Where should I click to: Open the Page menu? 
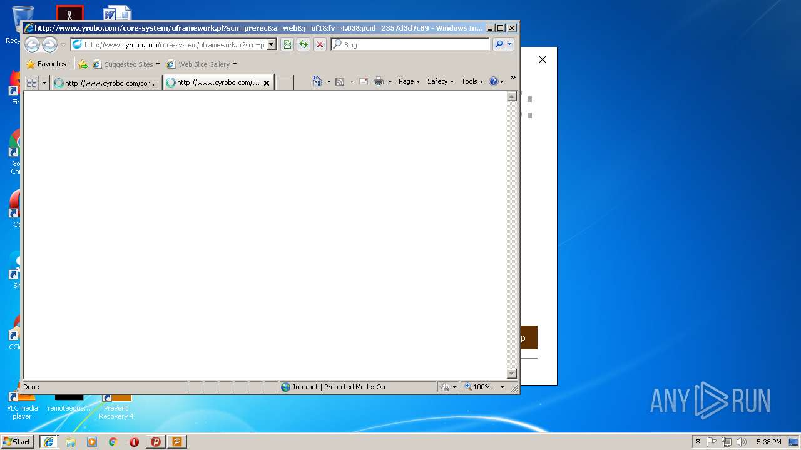409,81
